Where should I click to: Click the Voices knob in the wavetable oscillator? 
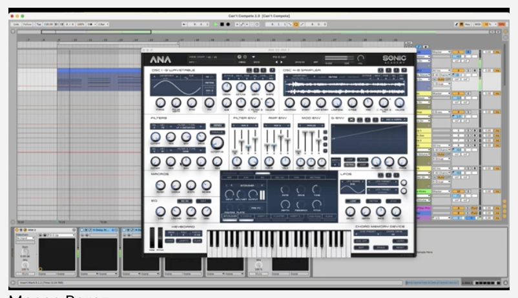[x=227, y=87]
